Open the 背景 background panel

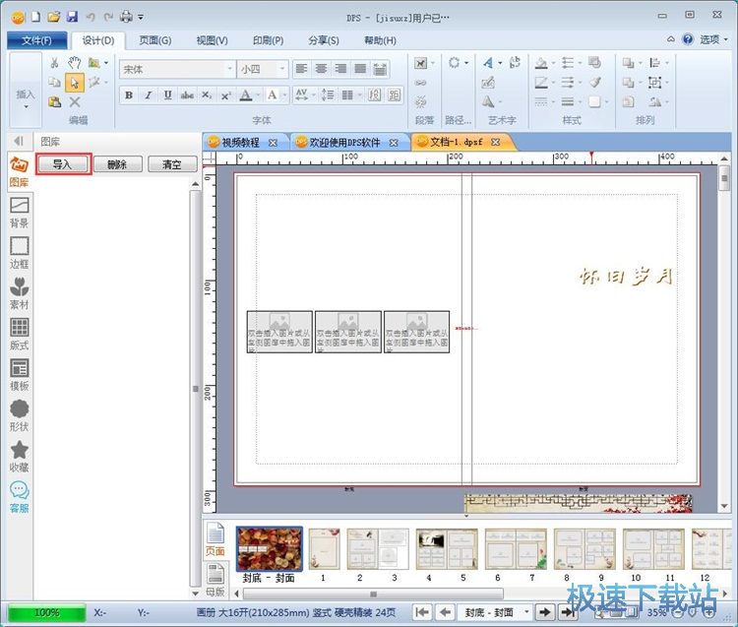[19, 211]
